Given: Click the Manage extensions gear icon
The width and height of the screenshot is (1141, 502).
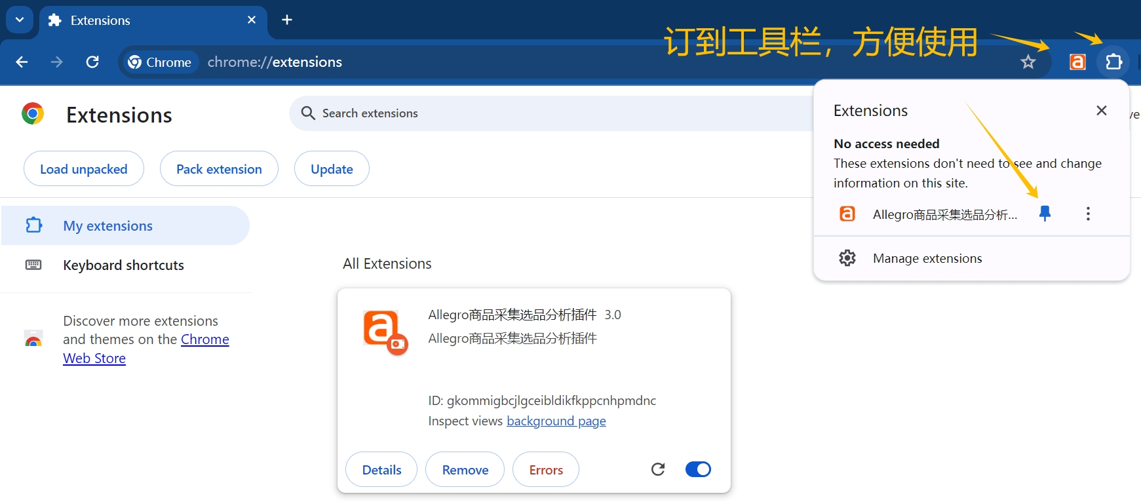Looking at the screenshot, I should point(847,258).
